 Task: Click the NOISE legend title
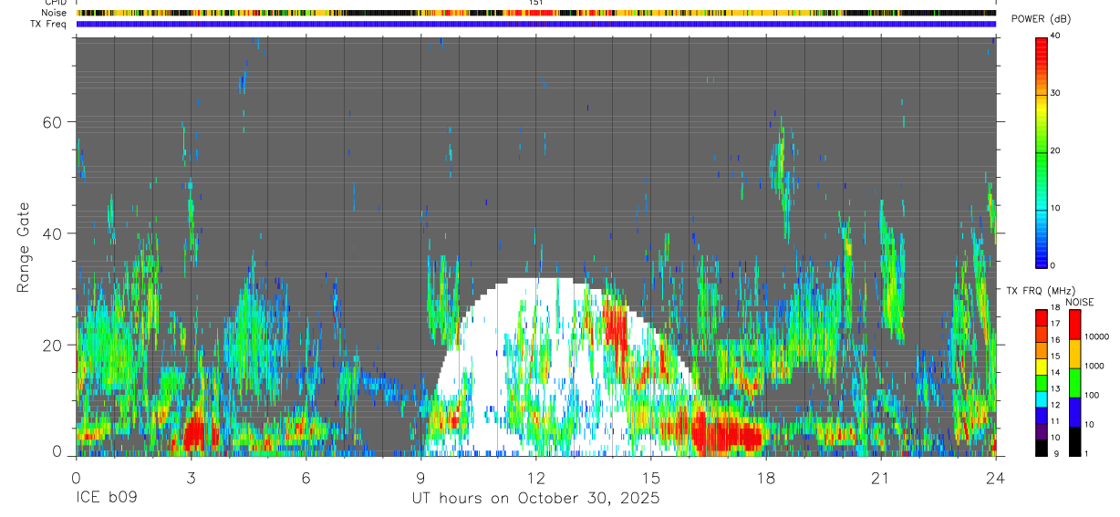pyautogui.click(x=1080, y=302)
